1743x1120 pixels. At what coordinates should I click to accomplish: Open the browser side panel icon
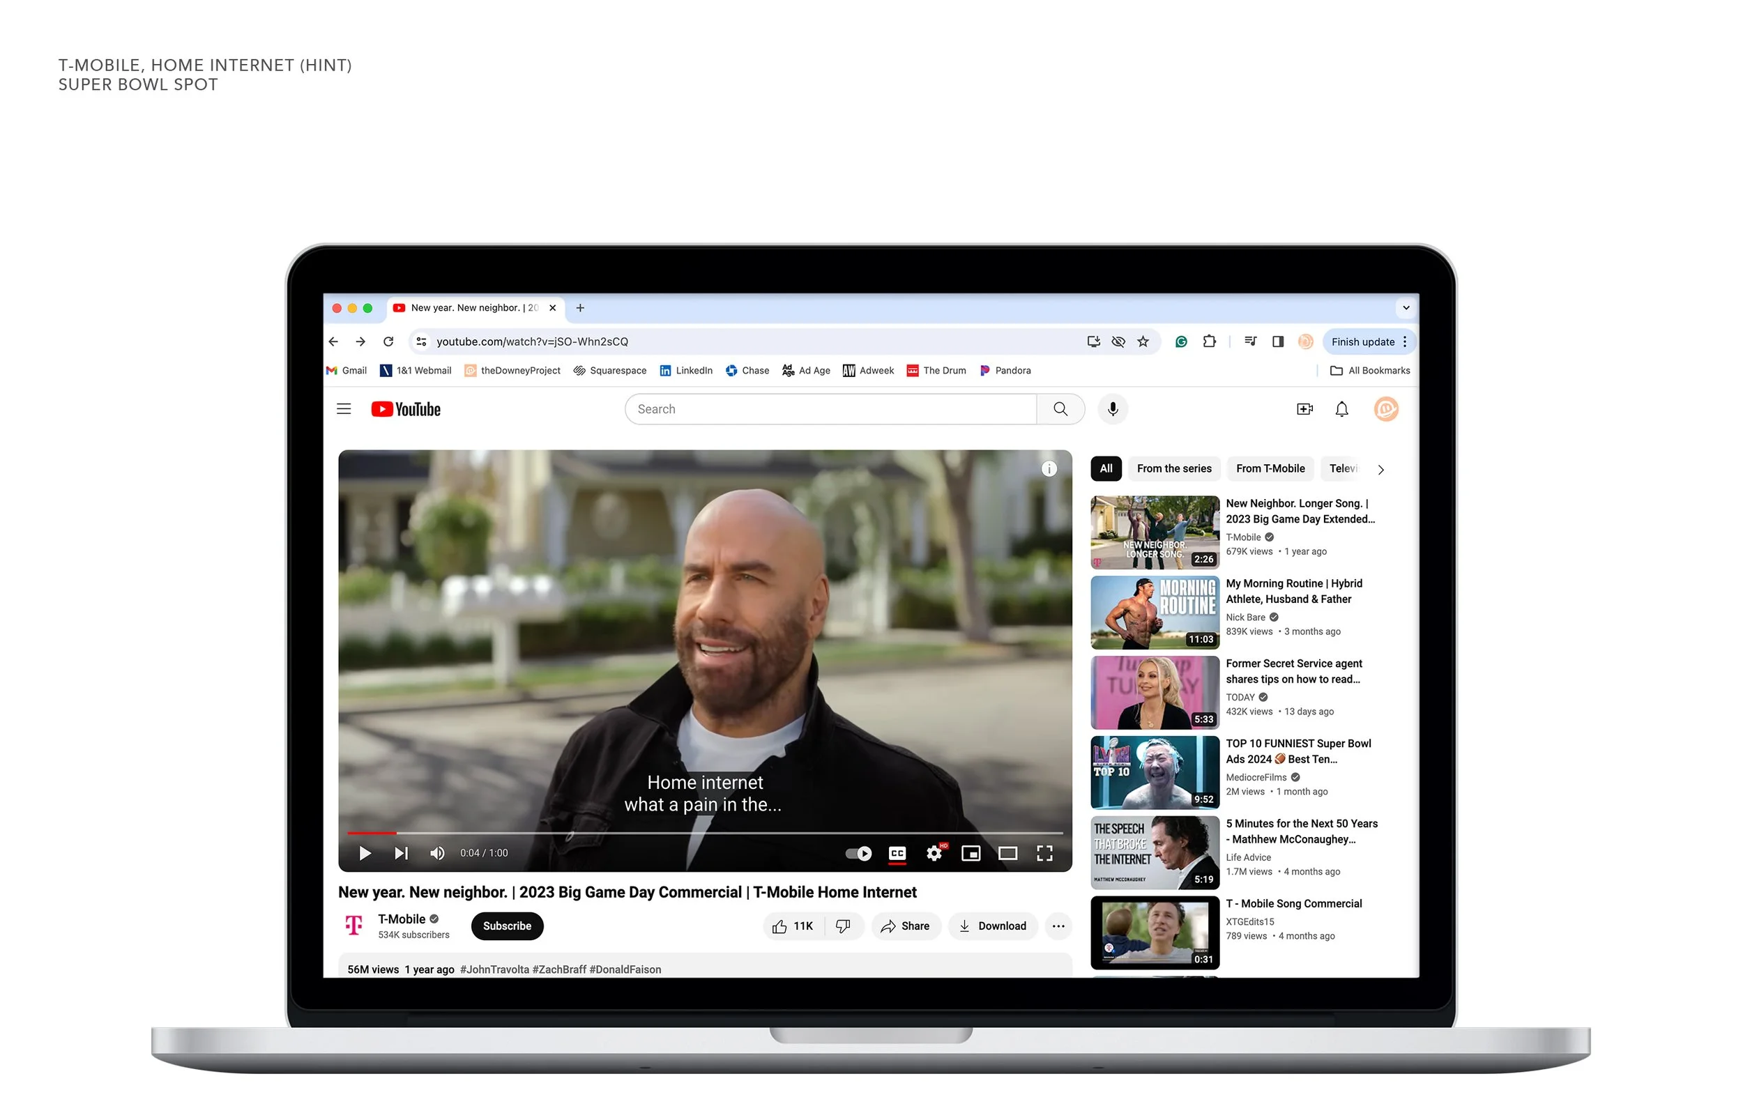(1277, 342)
